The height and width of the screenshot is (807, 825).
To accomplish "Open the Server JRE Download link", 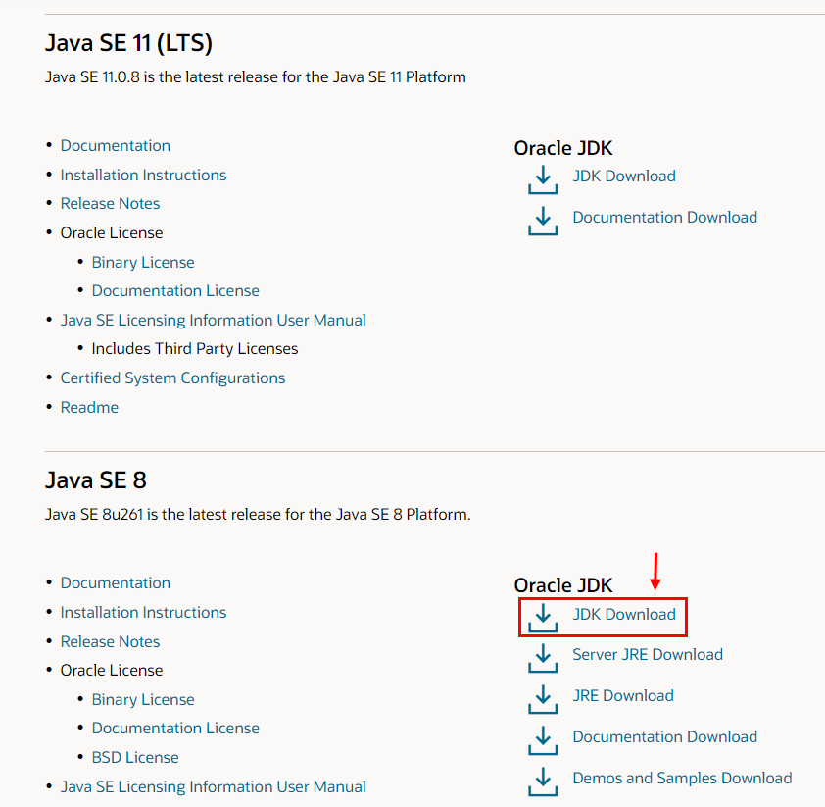I will tap(648, 654).
